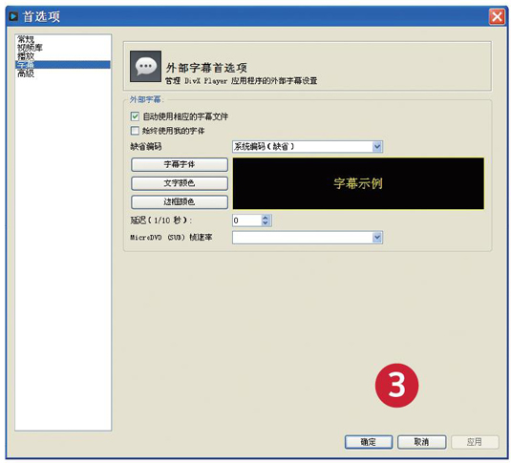
Task: Confirm settings with 确定 button
Action: point(369,442)
